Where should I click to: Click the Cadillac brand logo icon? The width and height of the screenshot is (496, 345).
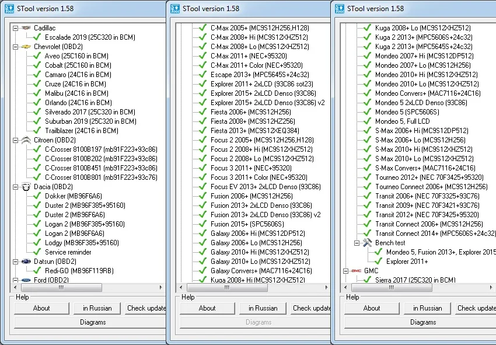(x=26, y=28)
